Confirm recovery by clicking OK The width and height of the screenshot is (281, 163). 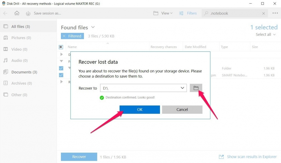pyautogui.click(x=139, y=109)
